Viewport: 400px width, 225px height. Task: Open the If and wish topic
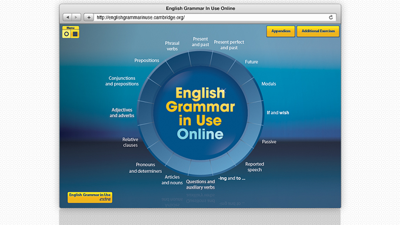pyautogui.click(x=278, y=113)
